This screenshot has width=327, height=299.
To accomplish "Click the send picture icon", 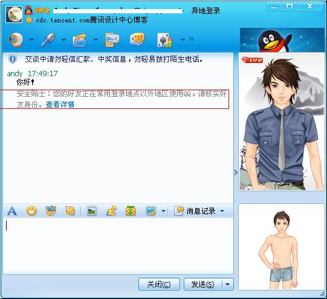I will tap(91, 211).
